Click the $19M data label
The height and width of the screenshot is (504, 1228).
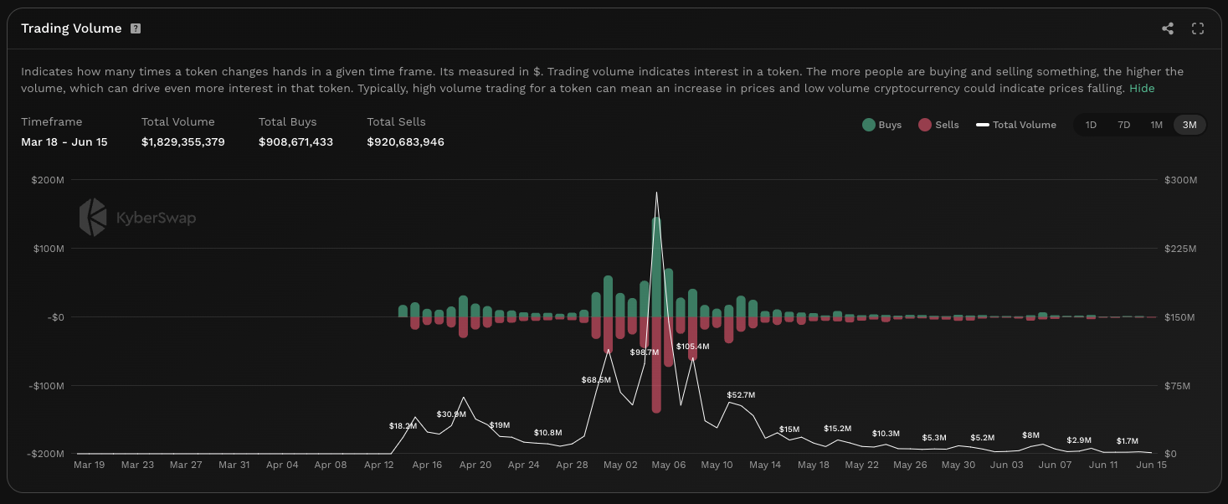[499, 425]
